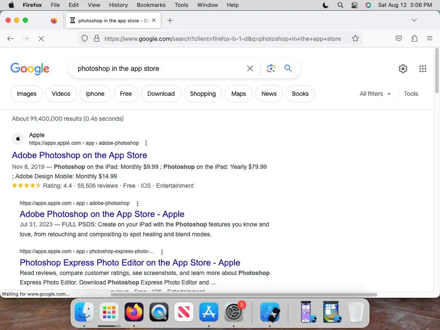Select the News filter chip
The height and width of the screenshot is (330, 440).
(269, 94)
